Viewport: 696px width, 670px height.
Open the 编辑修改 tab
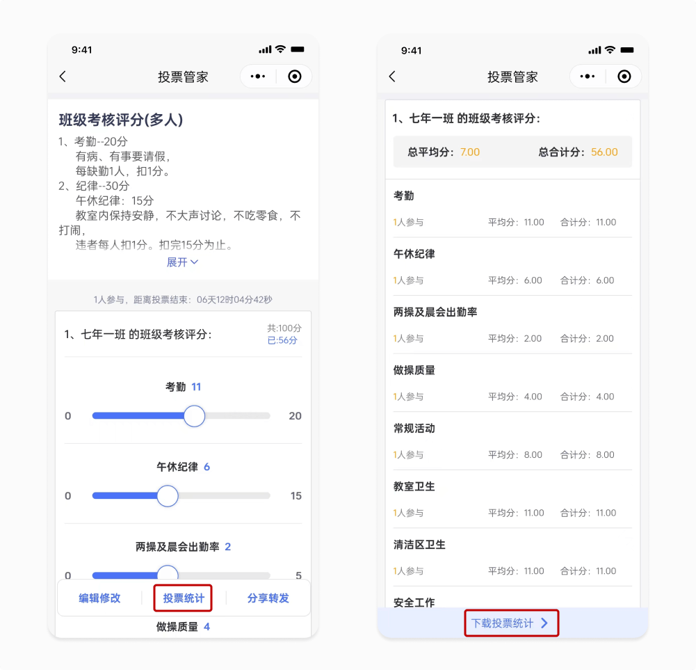tap(99, 598)
